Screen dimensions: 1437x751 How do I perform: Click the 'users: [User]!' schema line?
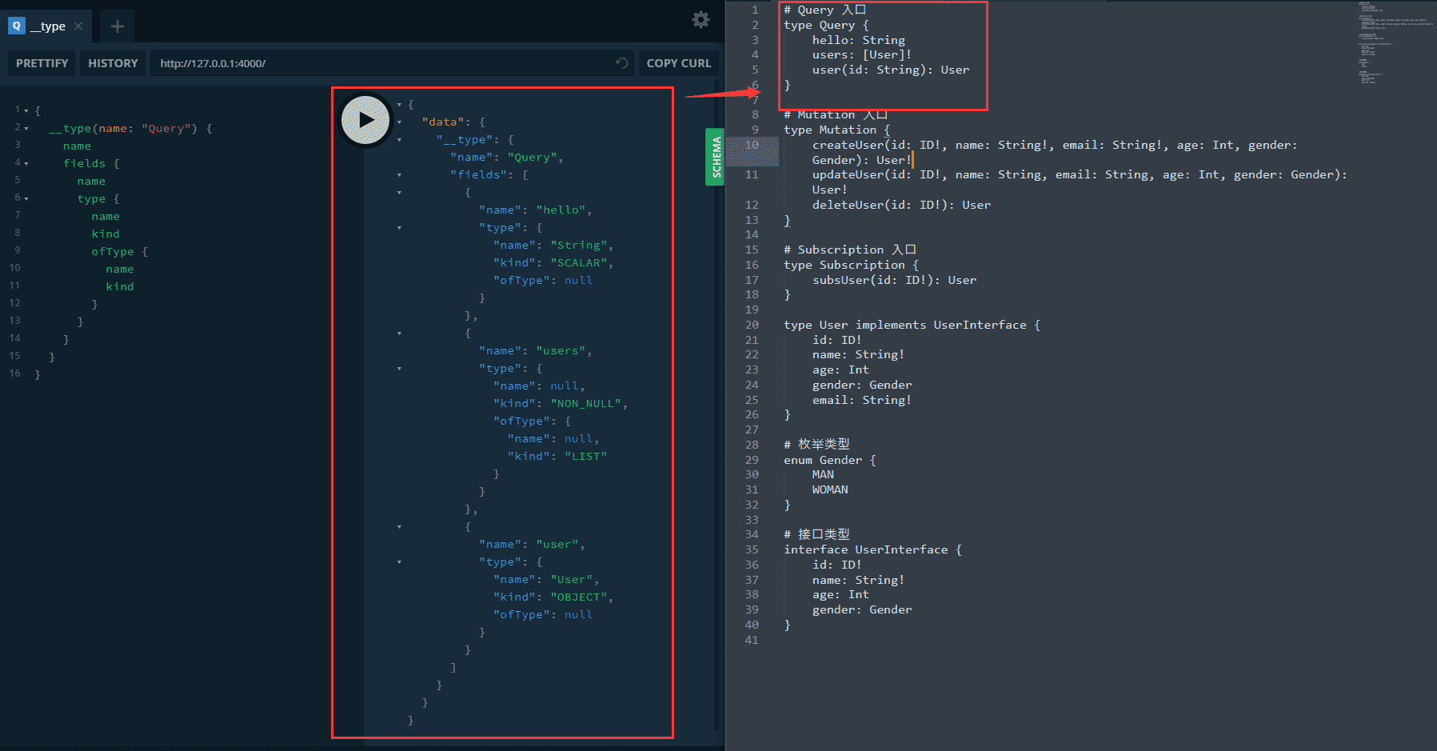862,54
